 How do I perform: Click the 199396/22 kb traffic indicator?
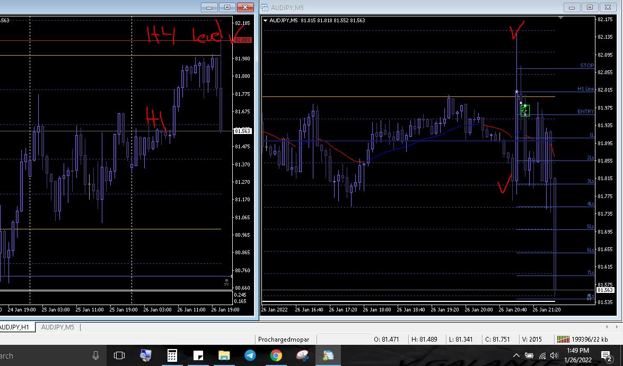[x=589, y=340]
